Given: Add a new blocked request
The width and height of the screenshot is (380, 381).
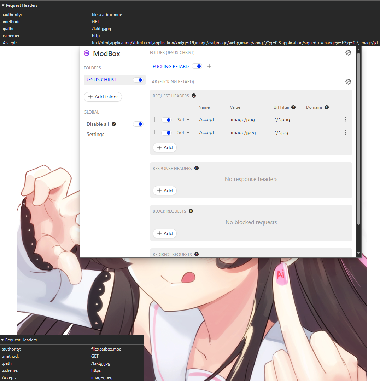Looking at the screenshot, I should [x=165, y=233].
